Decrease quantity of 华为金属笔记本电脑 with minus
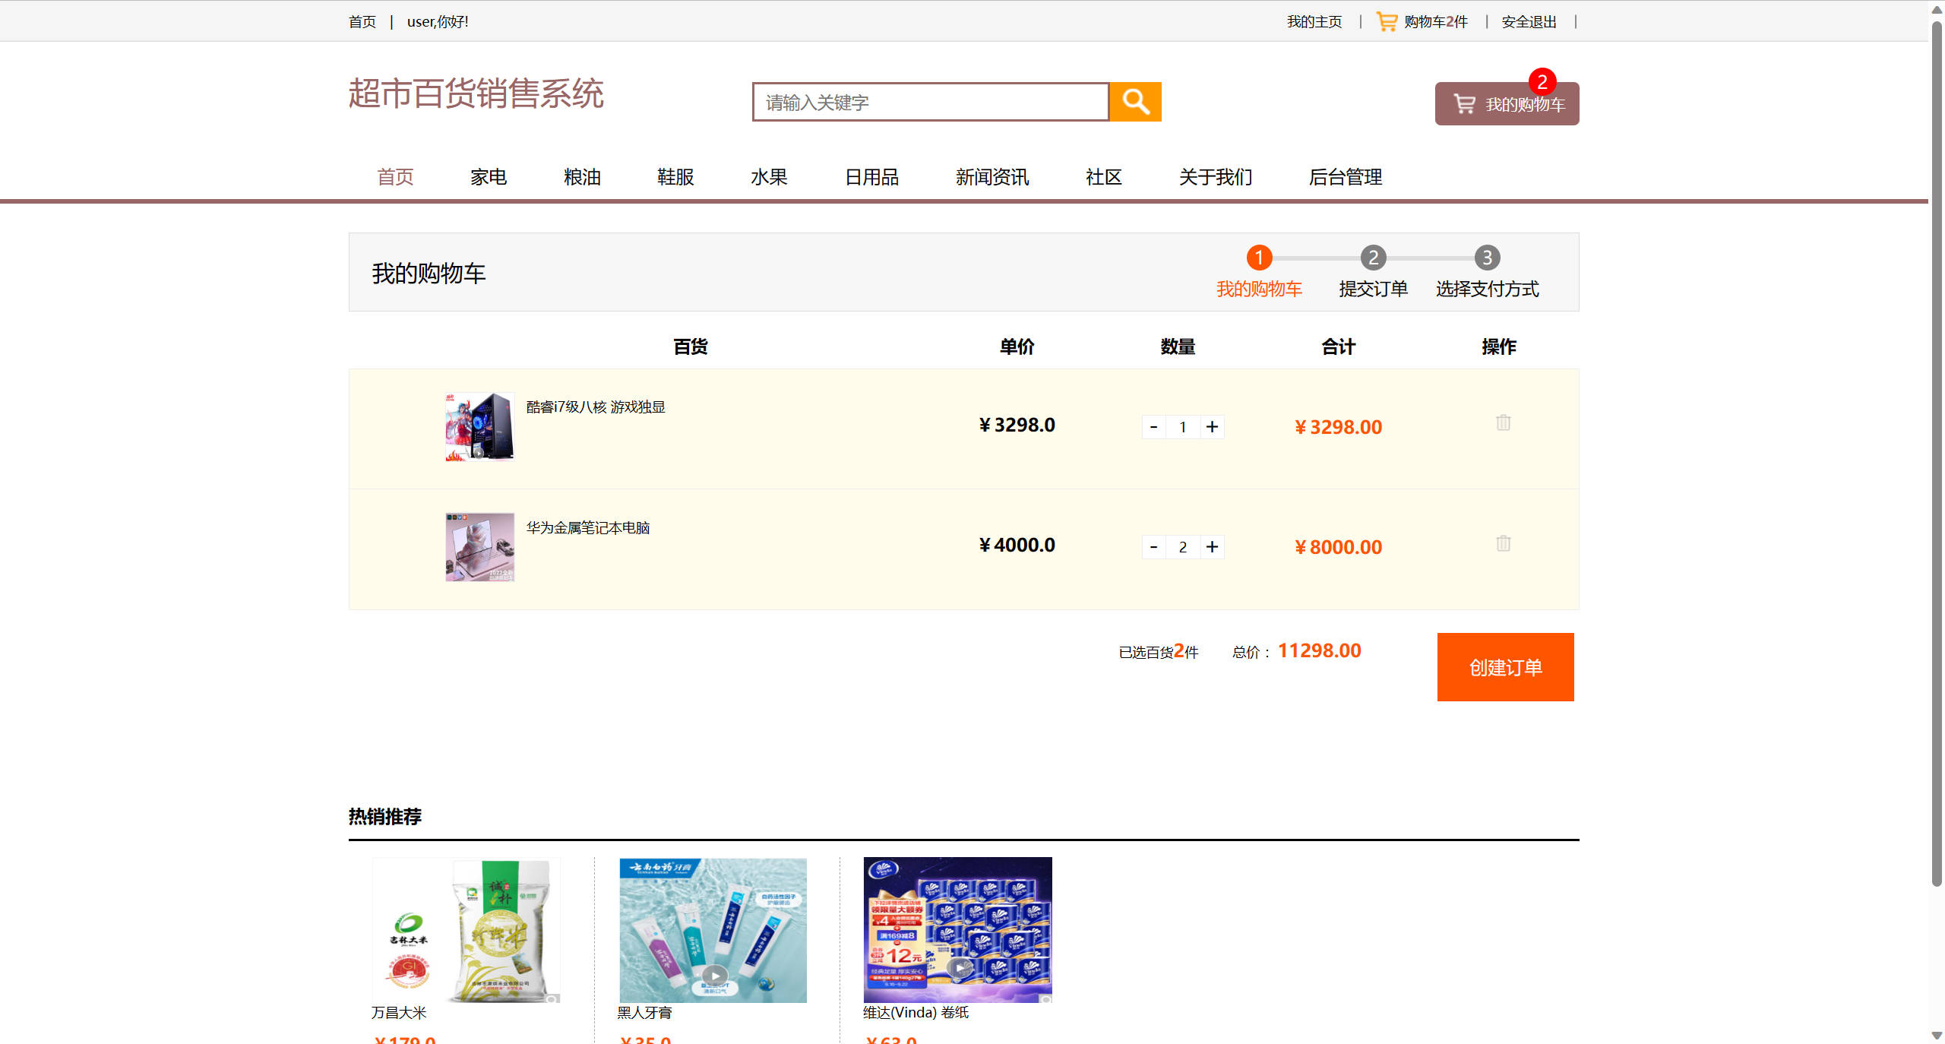 pyautogui.click(x=1153, y=546)
